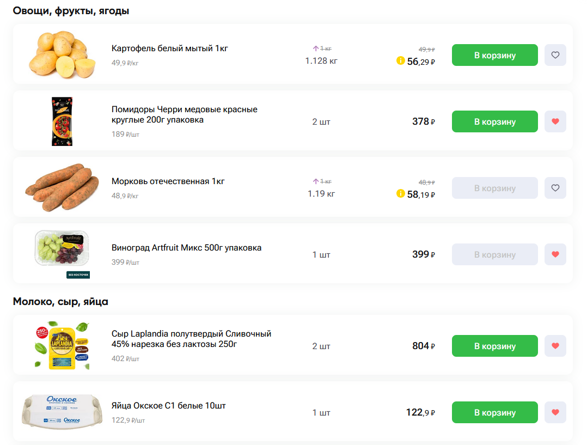Add cherry tomatoes to cart
Screen dimensions: 587x445
coord(494,121)
